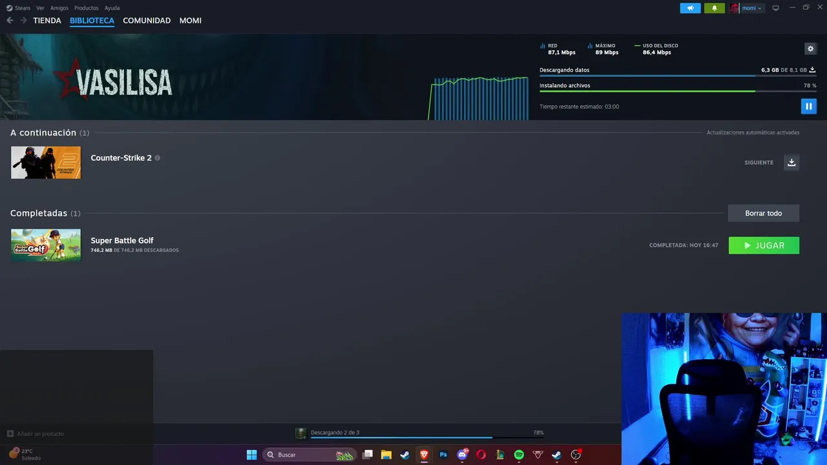Click the taskbar Buscar search box
The image size is (827, 465).
point(309,455)
